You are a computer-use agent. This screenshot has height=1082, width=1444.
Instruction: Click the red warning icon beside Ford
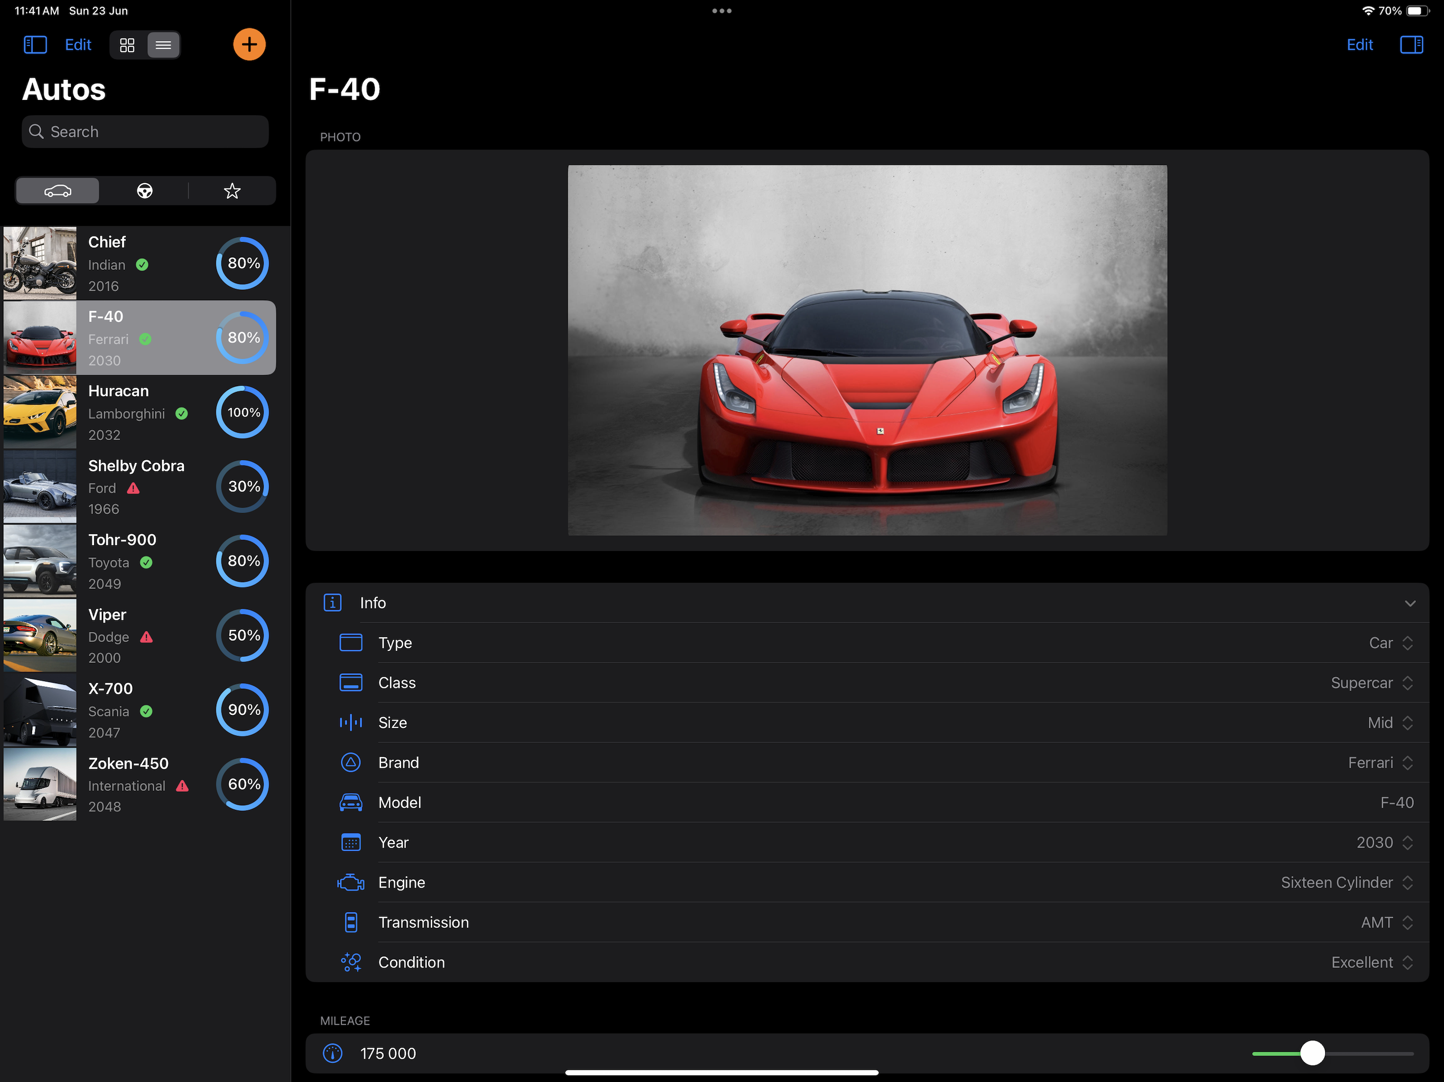(133, 488)
